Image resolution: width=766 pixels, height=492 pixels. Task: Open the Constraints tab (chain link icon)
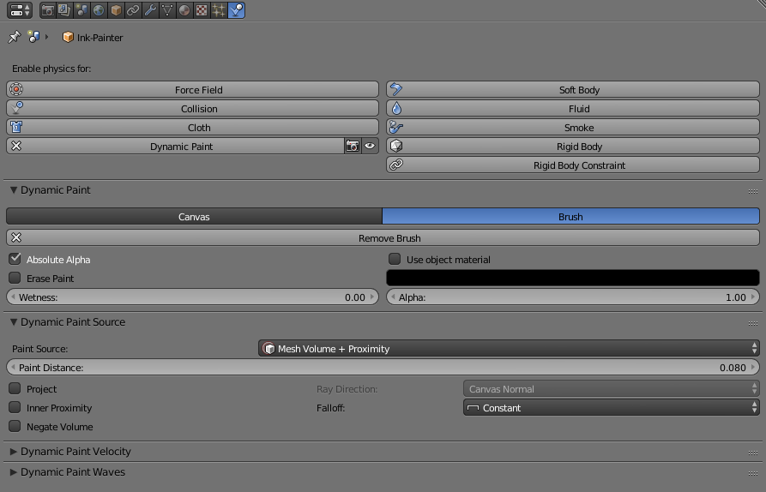(x=133, y=10)
